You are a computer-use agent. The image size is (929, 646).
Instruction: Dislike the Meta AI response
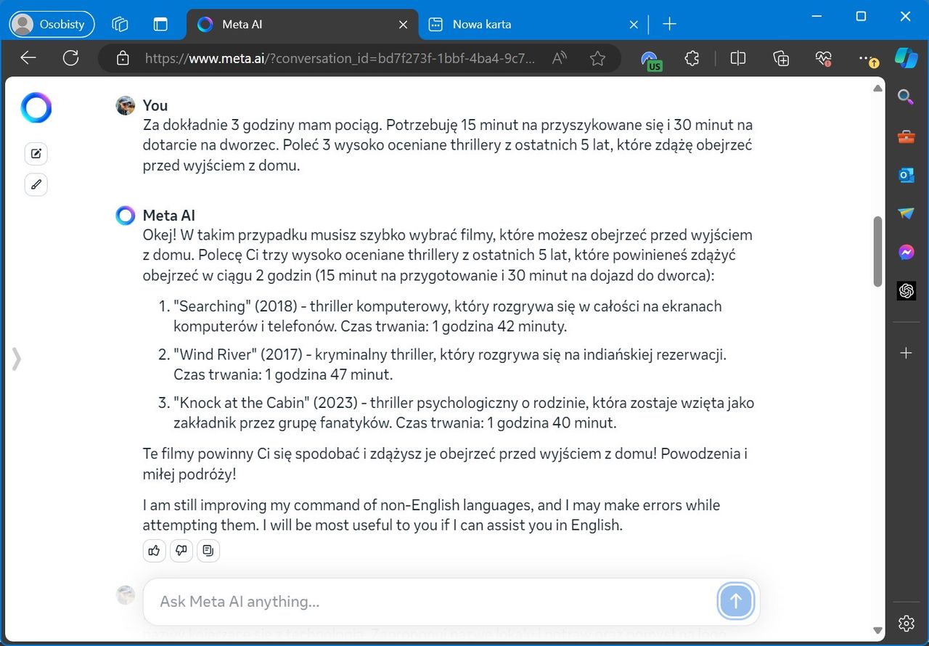click(x=181, y=551)
